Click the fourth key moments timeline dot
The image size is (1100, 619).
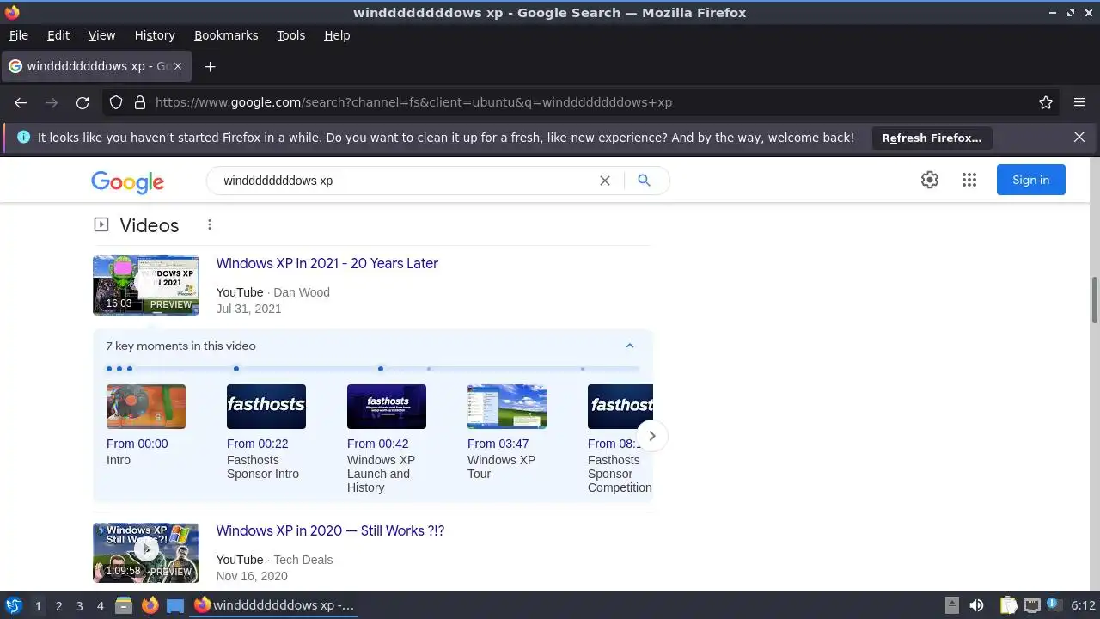236,369
